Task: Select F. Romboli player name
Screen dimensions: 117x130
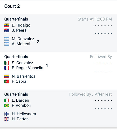Action: pyautogui.click(x=21, y=106)
